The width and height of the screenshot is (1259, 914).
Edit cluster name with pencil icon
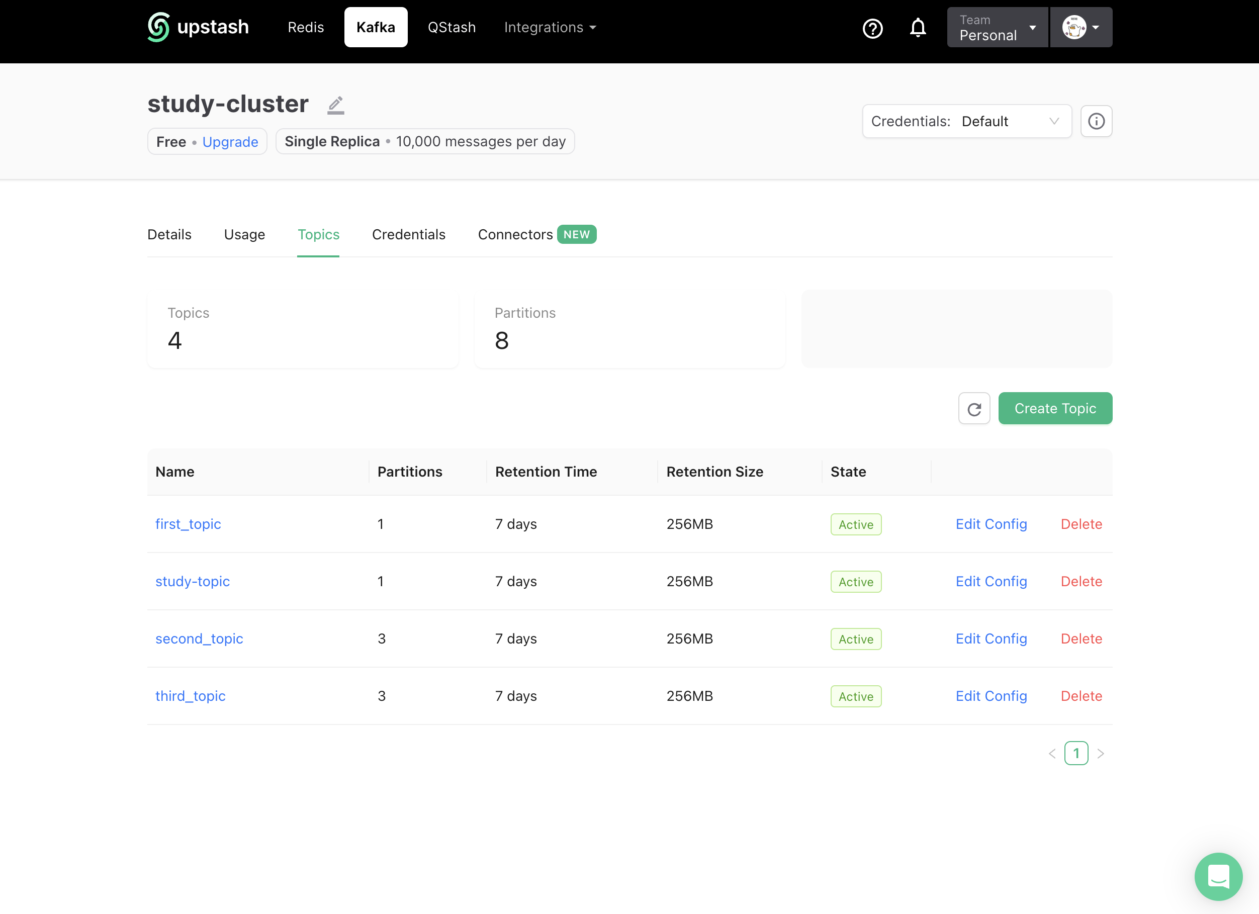pos(335,105)
